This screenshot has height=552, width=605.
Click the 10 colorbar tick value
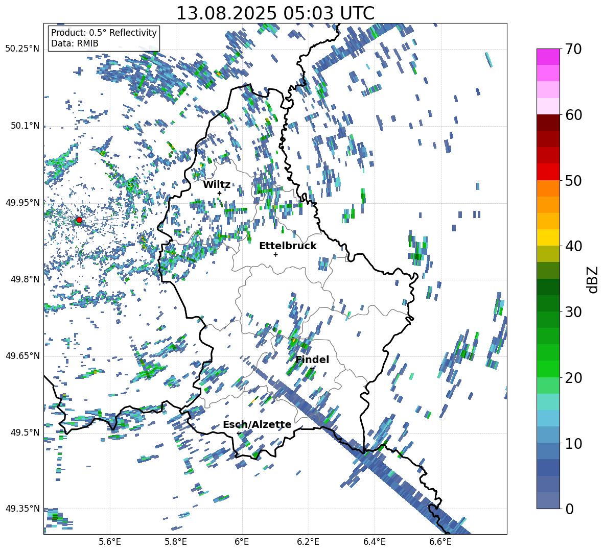573,443
